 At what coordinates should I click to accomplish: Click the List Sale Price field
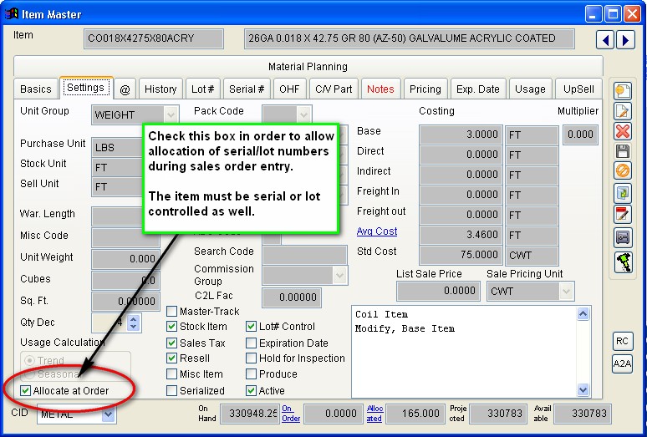438,292
